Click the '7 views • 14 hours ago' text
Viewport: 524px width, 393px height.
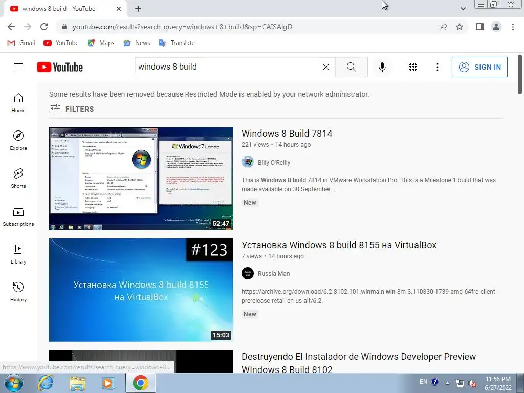click(x=273, y=256)
